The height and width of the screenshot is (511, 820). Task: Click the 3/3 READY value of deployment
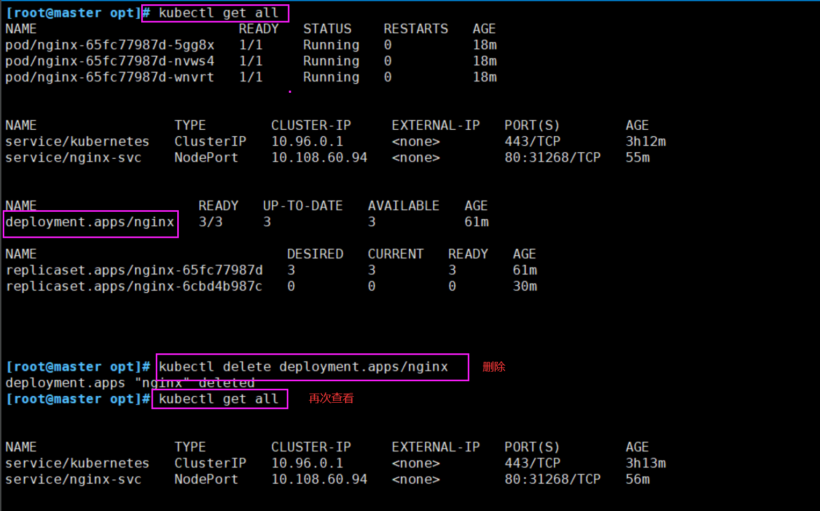211,222
